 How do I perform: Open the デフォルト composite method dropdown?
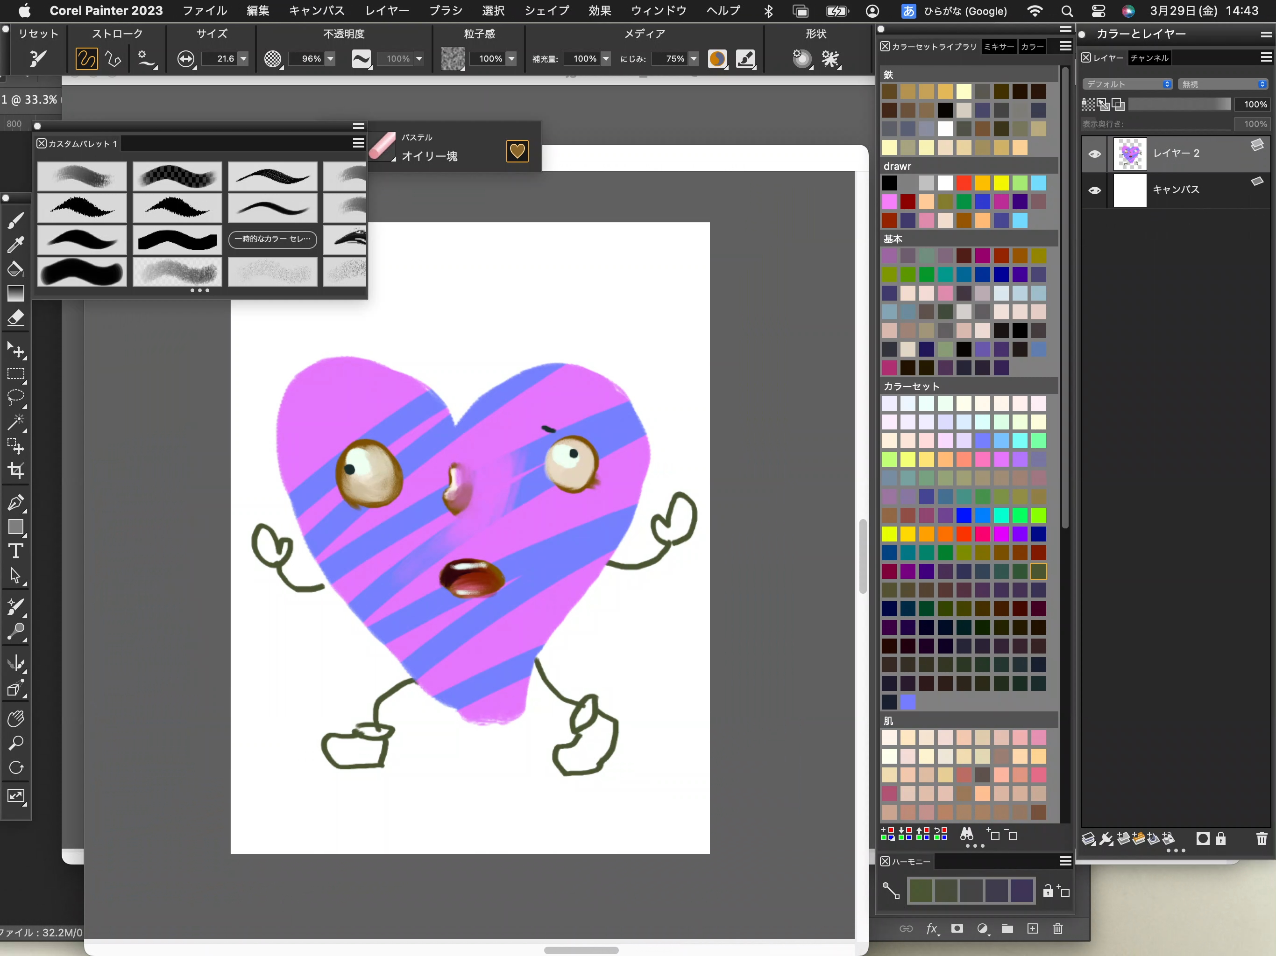[1127, 84]
